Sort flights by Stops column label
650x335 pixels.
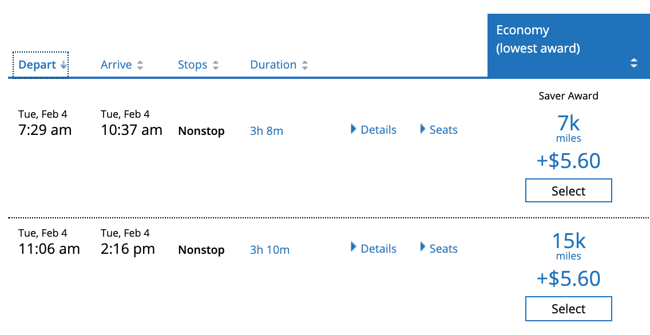point(192,65)
